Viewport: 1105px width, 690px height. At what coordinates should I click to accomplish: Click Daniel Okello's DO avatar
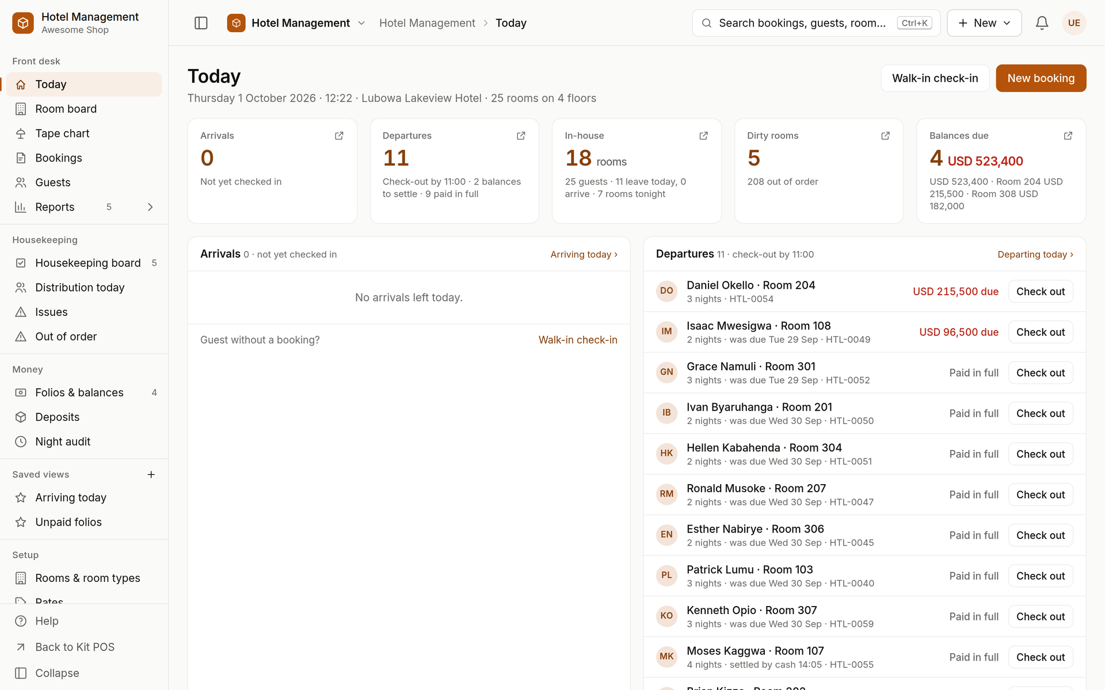point(666,291)
